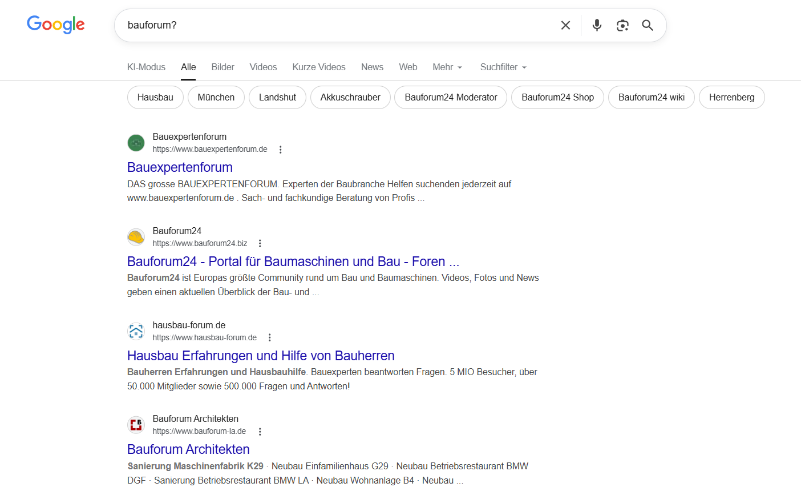Select Bauforum24 Shop chip
Screen dimensions: 801x491
pyautogui.click(x=558, y=97)
